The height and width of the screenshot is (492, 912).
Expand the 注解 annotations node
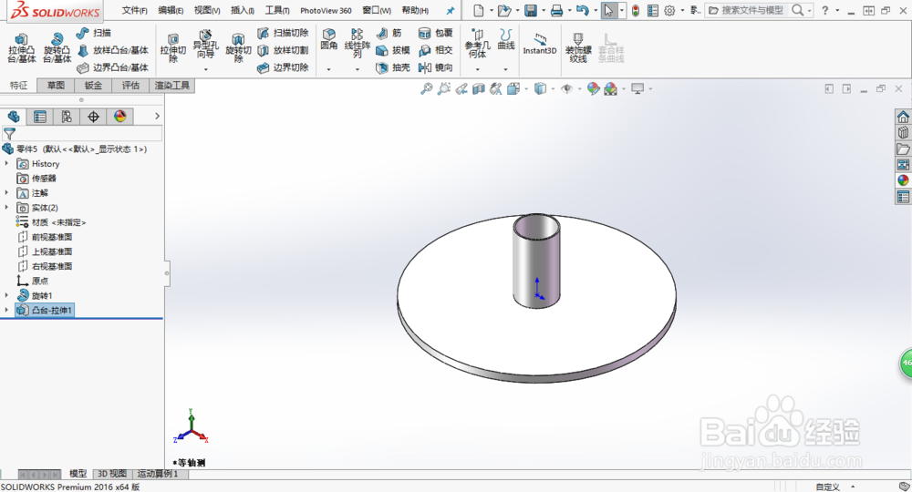(x=7, y=193)
